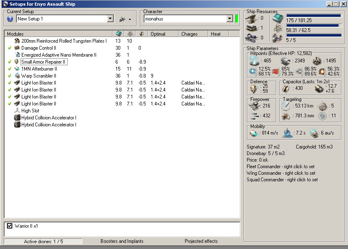Click the sensor strength icon showing 11
The image size is (348, 249).
pos(323,116)
